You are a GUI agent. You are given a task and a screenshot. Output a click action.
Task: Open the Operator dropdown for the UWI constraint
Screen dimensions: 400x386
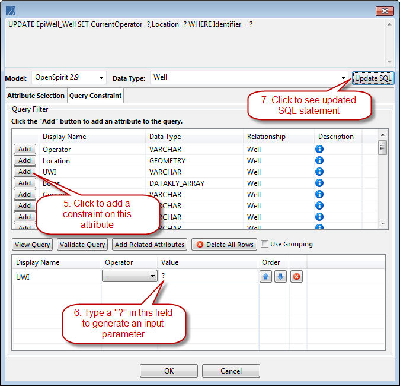[x=130, y=276]
